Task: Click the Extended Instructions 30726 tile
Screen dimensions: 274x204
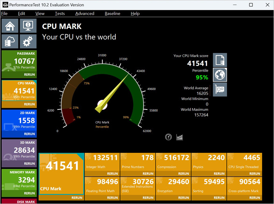Action: click(x=138, y=186)
